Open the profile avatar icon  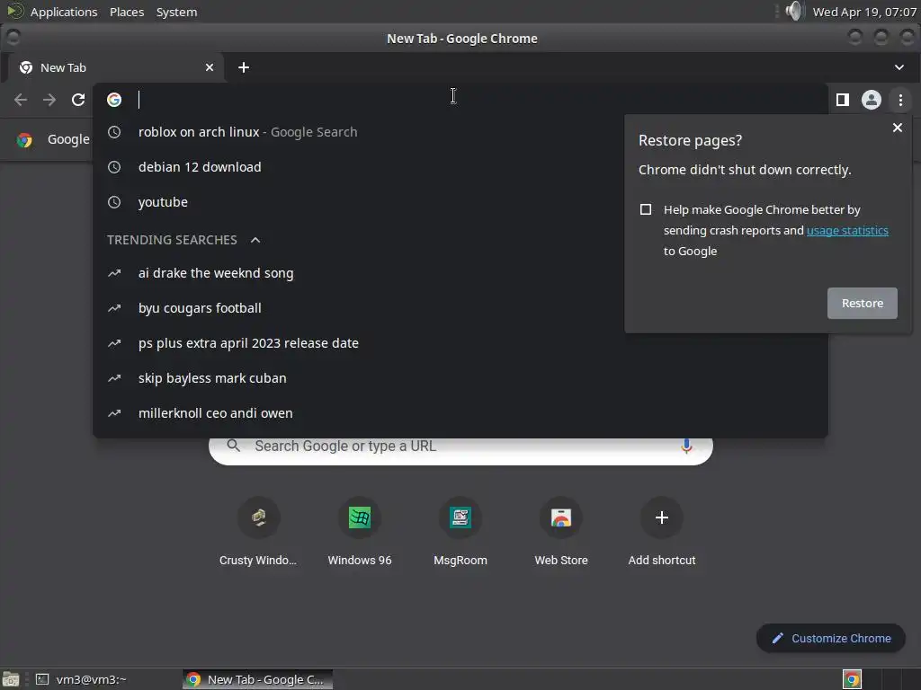[871, 100]
